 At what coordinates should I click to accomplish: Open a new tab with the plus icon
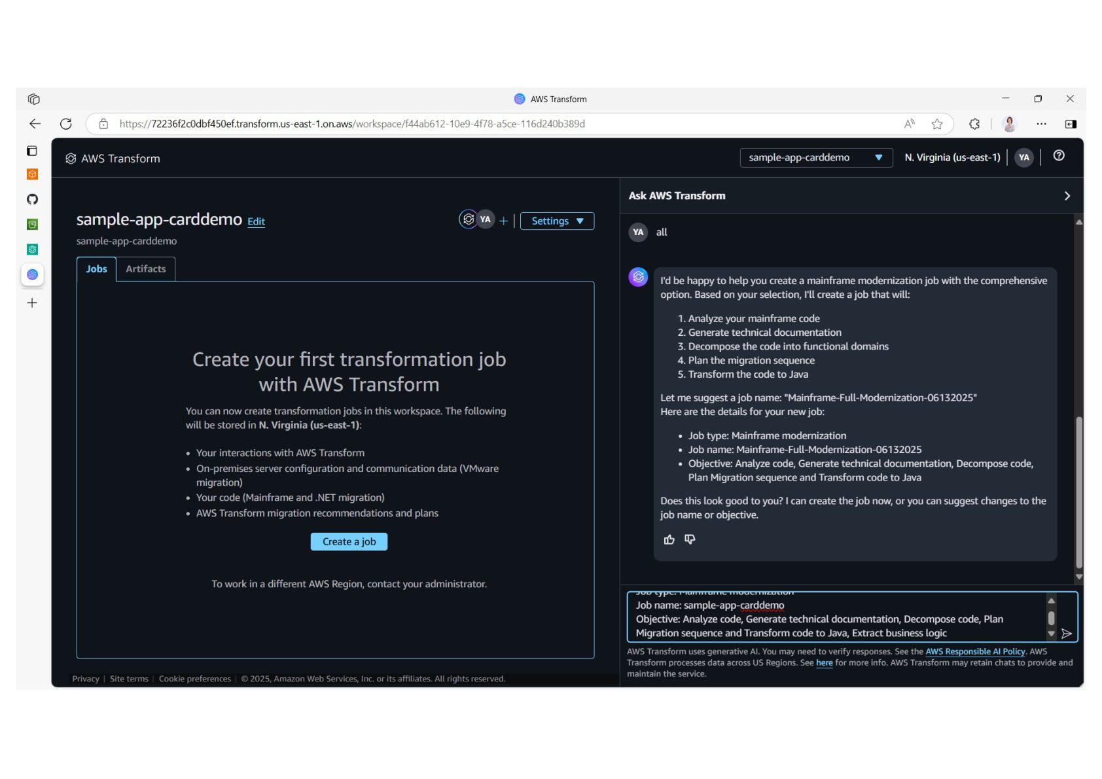(32, 303)
